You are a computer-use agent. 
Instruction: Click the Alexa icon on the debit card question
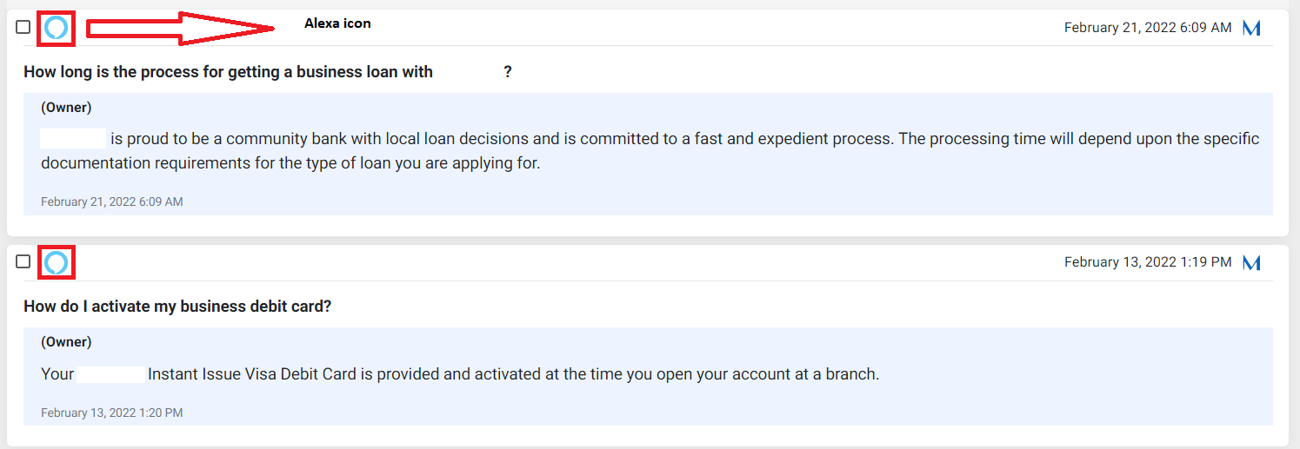tap(56, 262)
